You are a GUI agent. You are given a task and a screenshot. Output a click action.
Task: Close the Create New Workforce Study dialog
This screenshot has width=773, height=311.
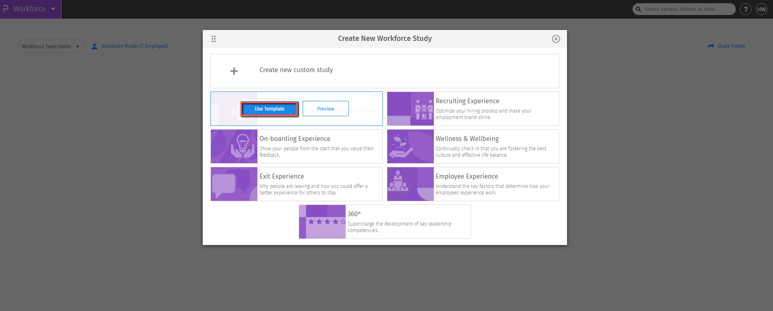click(556, 39)
